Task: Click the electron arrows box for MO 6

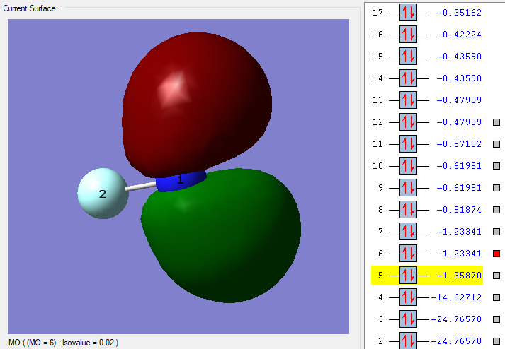Action: click(x=408, y=253)
